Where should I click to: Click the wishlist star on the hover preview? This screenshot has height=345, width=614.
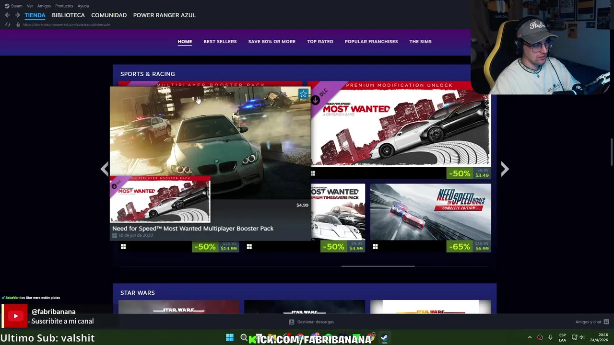pyautogui.click(x=303, y=94)
